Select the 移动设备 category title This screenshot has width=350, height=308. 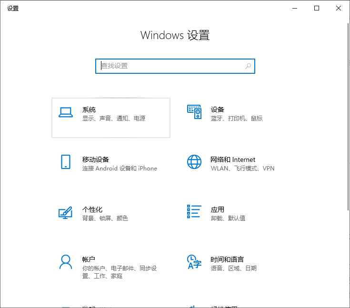click(x=96, y=159)
